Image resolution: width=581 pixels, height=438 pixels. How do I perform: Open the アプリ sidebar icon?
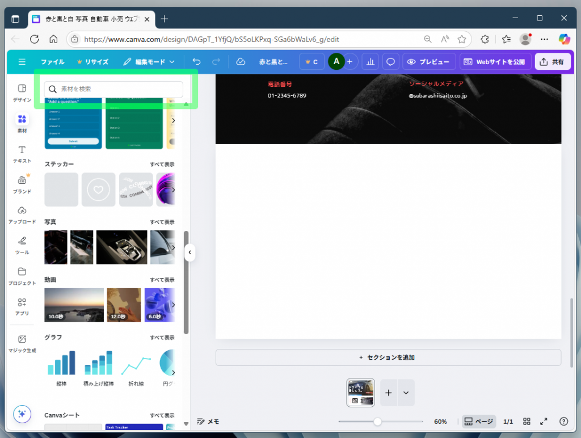coord(22,306)
